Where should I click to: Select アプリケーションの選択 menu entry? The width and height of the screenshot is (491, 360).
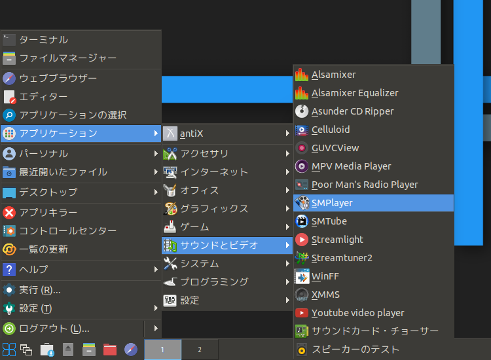pos(81,115)
